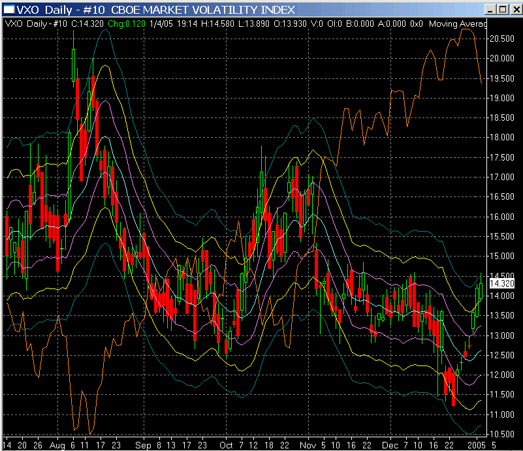Image resolution: width=523 pixels, height=451 pixels.
Task: Maximize the VXO Daily chart window
Action: click(x=503, y=9)
